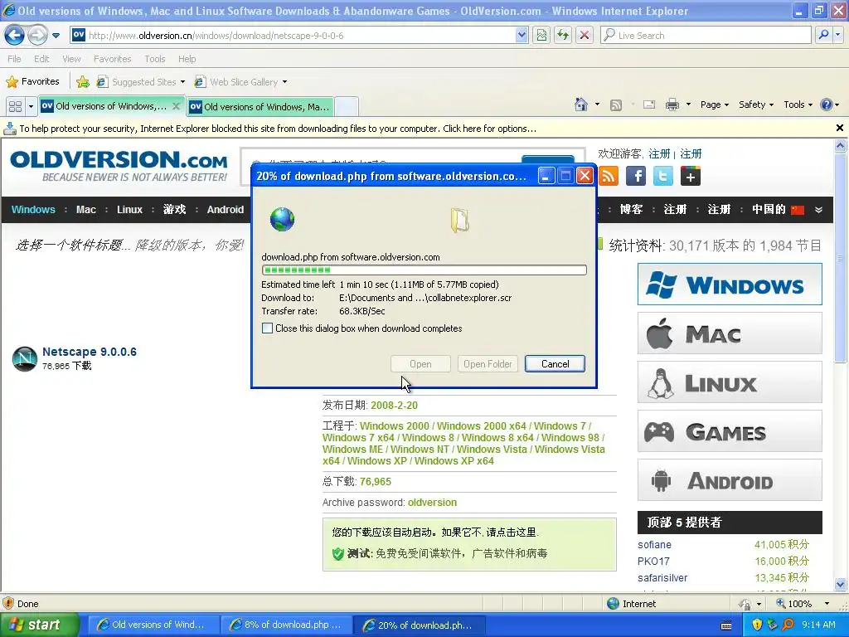Click the Android category banner button
Image resolution: width=849 pixels, height=637 pixels.
730,480
